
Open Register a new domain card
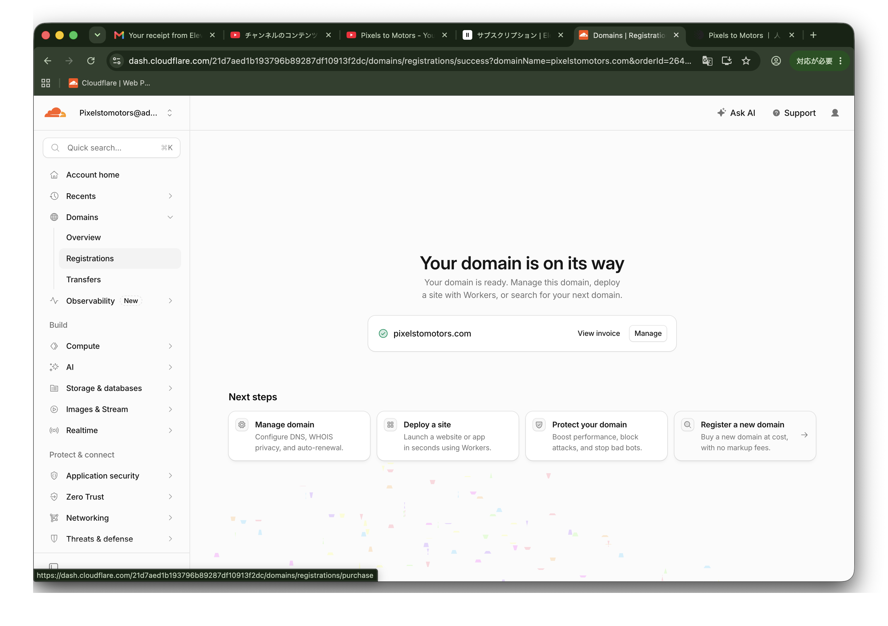745,436
